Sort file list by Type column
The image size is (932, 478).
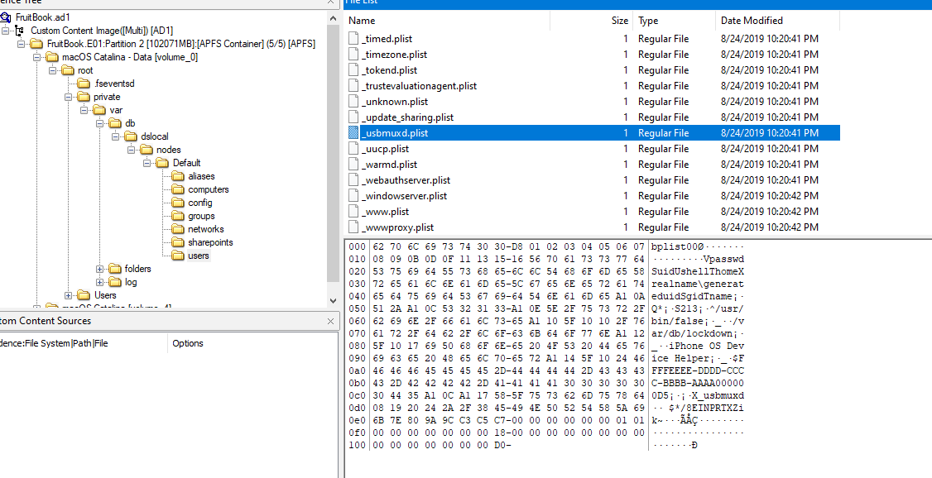click(674, 20)
